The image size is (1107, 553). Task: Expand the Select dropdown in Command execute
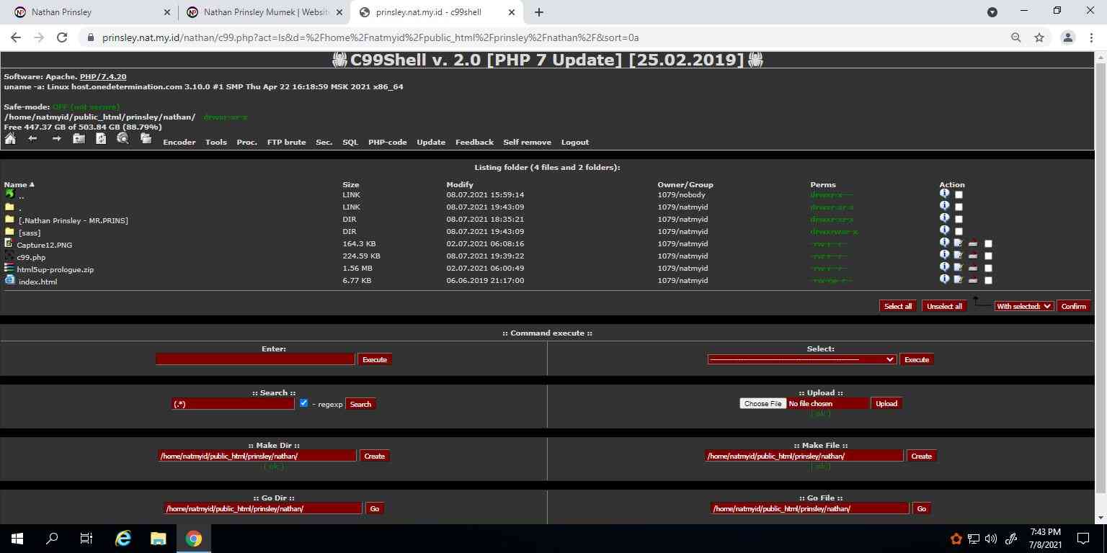coord(801,359)
